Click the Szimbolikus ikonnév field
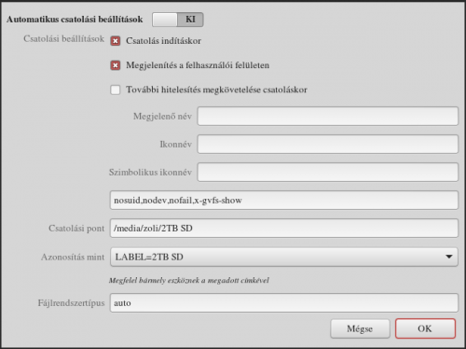 tap(328, 172)
